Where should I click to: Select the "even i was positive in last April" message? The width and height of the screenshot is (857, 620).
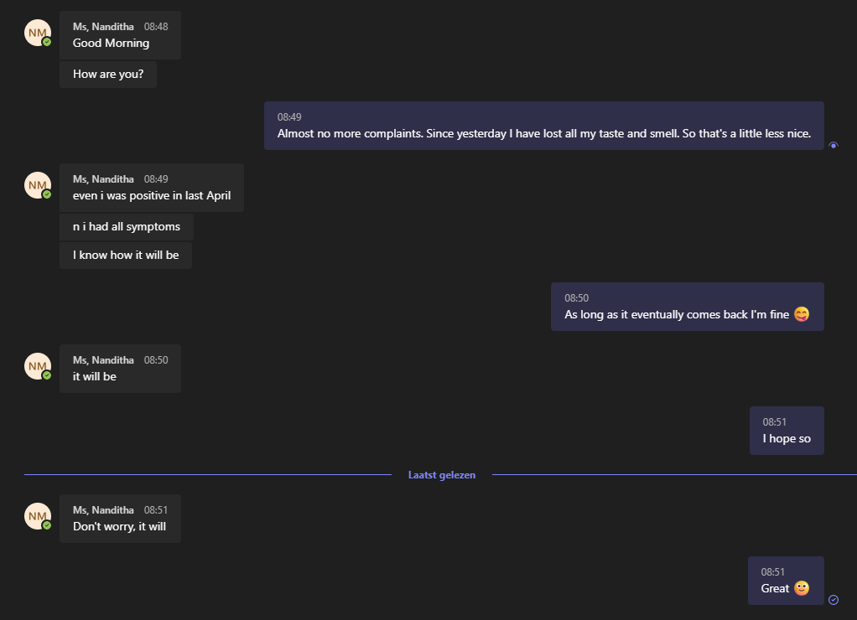pyautogui.click(x=151, y=188)
